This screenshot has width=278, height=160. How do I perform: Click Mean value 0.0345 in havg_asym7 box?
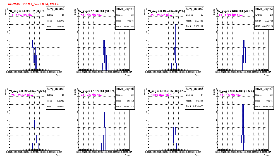pos(270,101)
